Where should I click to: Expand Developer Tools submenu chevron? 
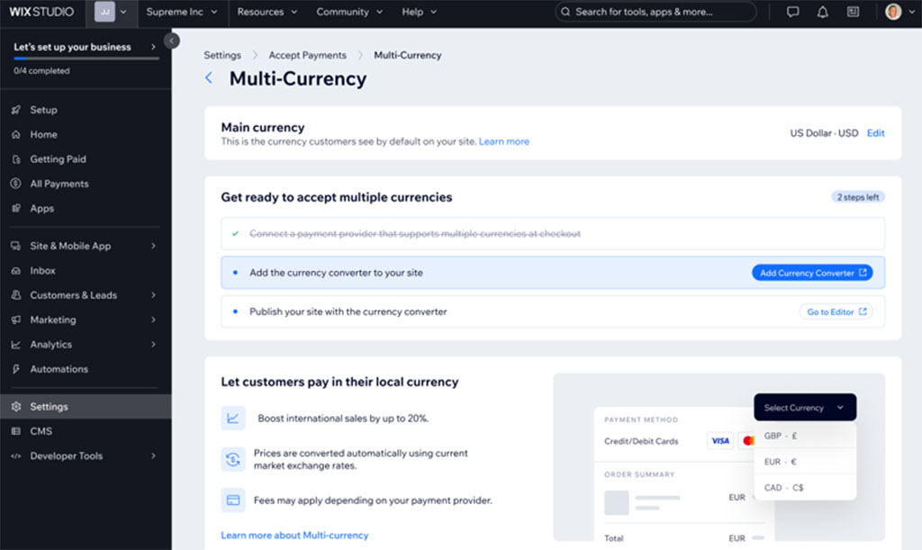pyautogui.click(x=153, y=456)
